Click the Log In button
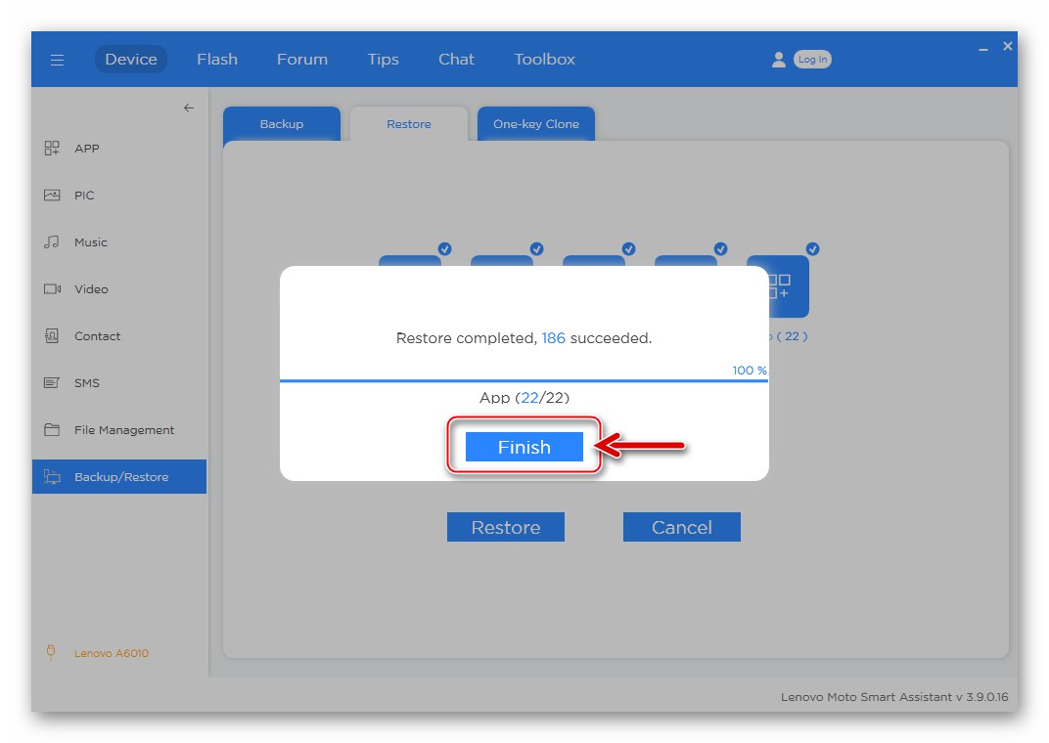Screen dimensions: 1049x743 click(x=812, y=60)
